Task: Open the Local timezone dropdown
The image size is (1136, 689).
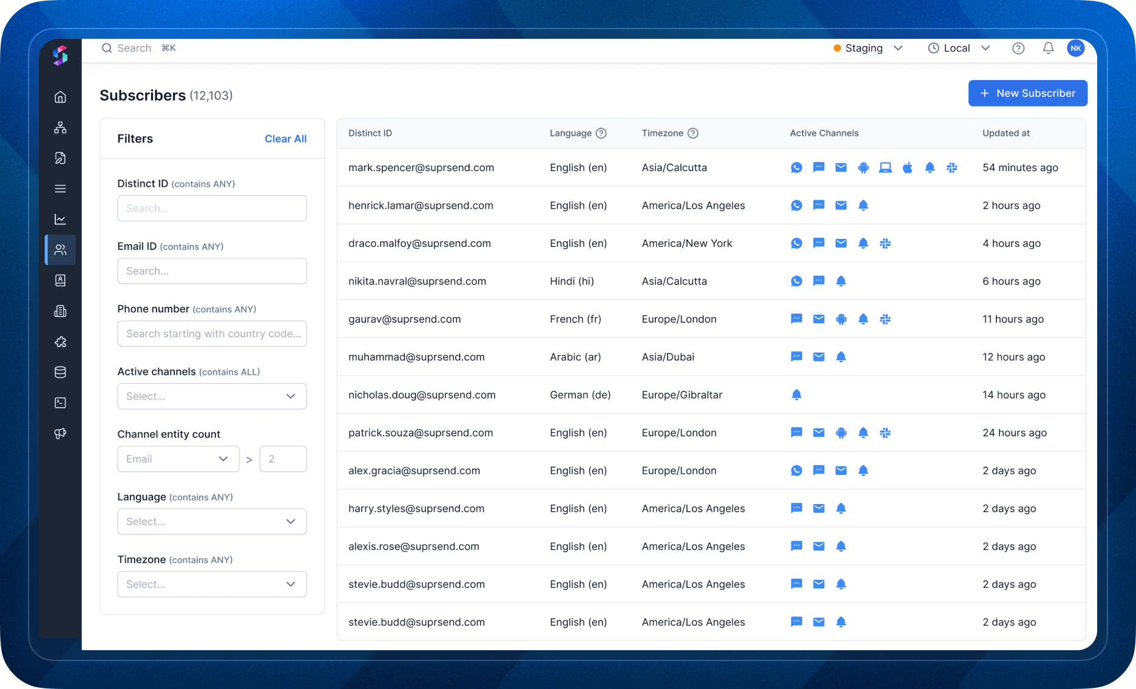Action: point(959,48)
